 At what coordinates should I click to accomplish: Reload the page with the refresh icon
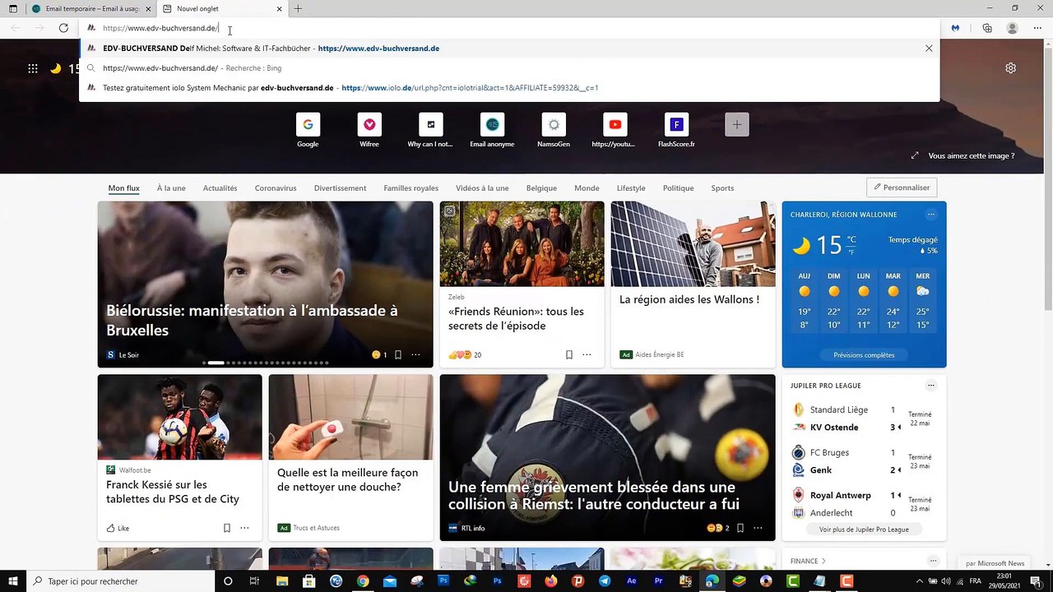[63, 28]
